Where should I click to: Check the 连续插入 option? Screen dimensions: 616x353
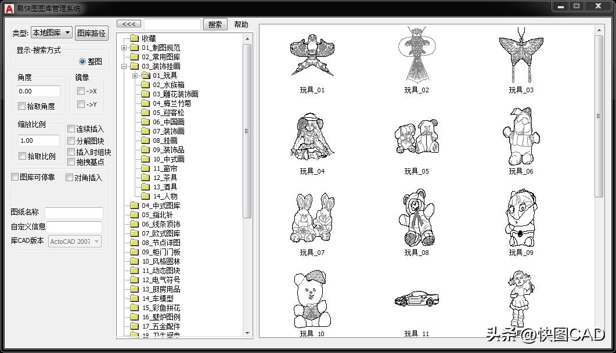click(71, 129)
